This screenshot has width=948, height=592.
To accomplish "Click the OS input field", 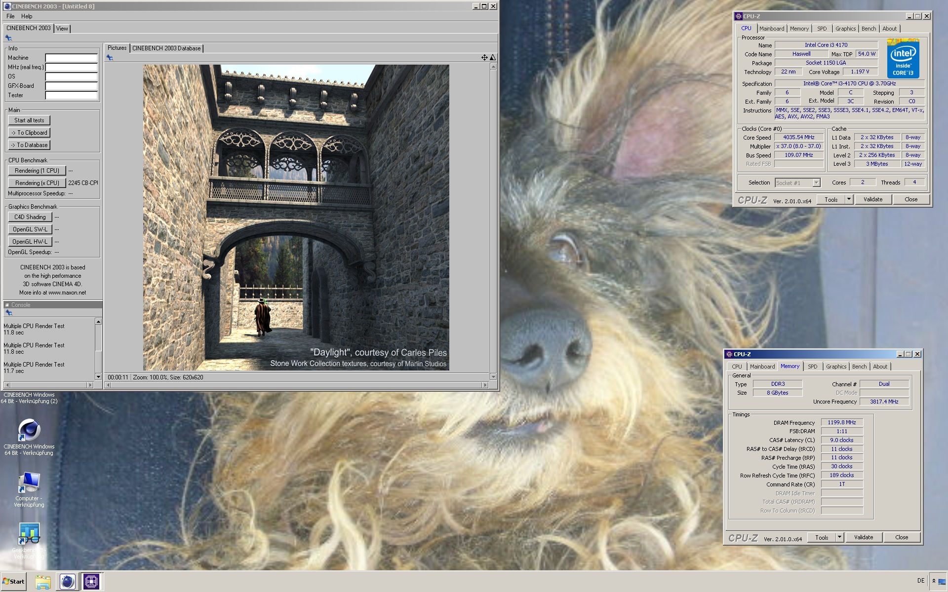I will [72, 76].
